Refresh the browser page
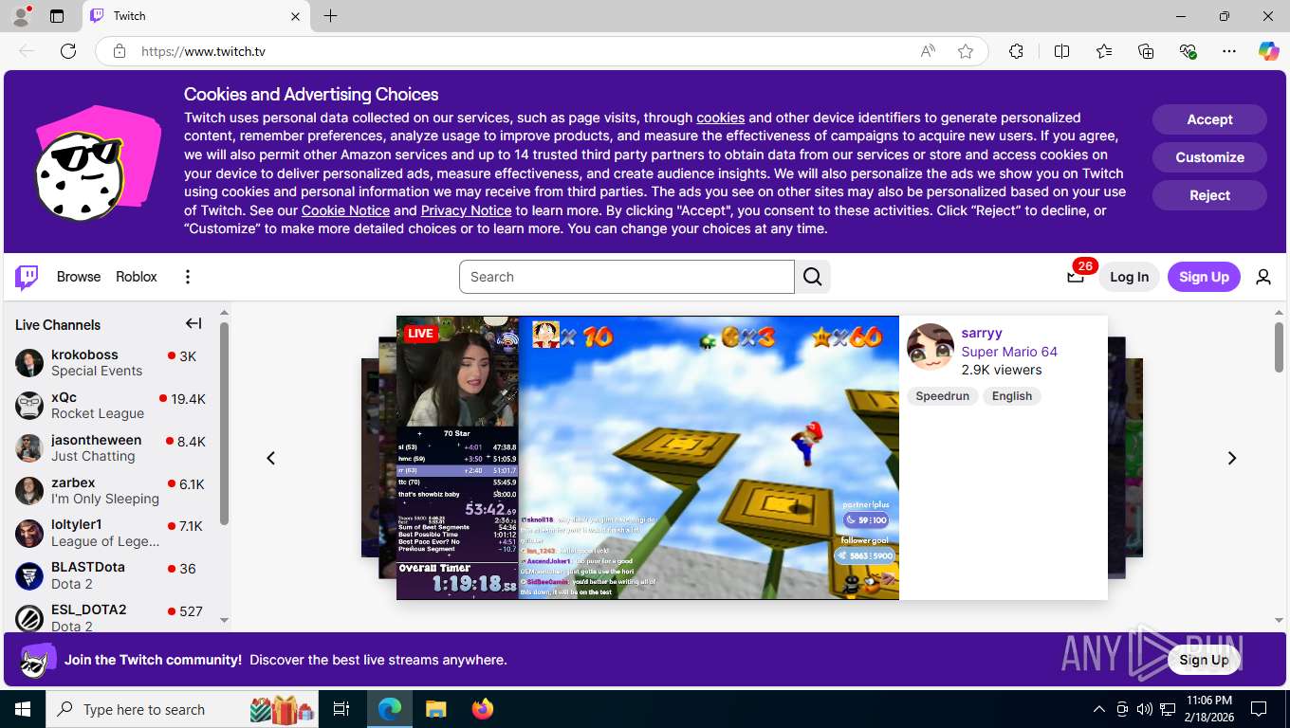Image resolution: width=1290 pixels, height=728 pixels. (x=68, y=51)
